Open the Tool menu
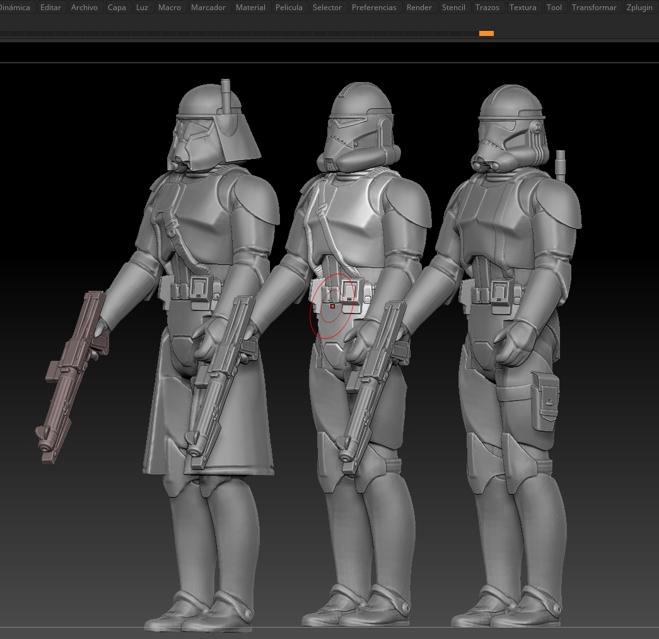659x639 pixels. 554,8
